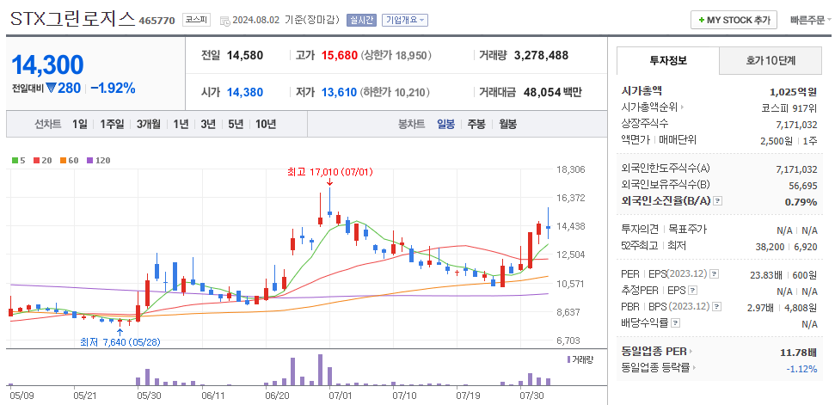Click the 외국인보유주식수 value 56,695
This screenshot has width=835, height=405.
pyautogui.click(x=802, y=185)
